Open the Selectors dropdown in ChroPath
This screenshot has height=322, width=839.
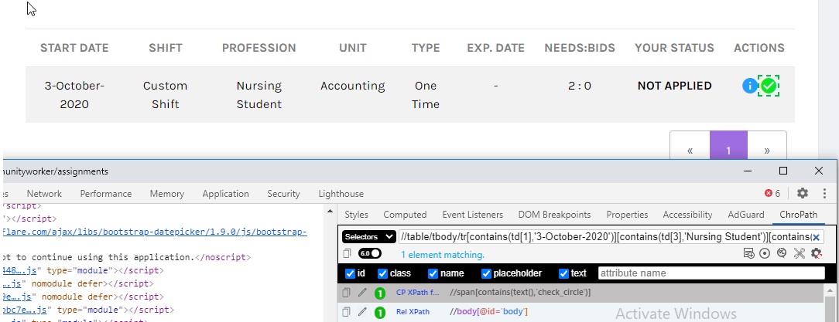point(368,237)
